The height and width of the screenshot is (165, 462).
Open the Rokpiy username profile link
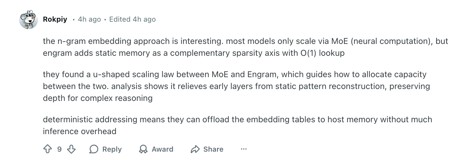click(x=55, y=19)
